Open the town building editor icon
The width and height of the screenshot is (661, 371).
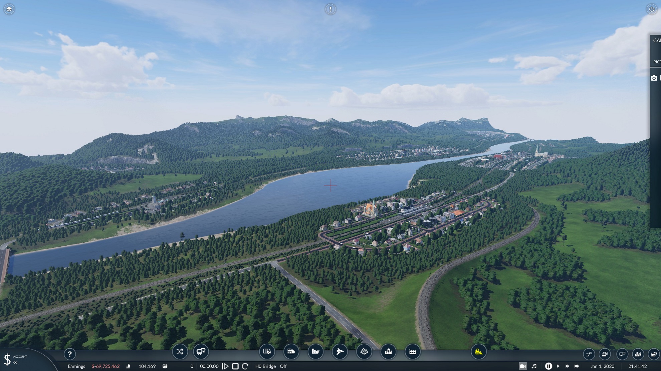tap(388, 352)
